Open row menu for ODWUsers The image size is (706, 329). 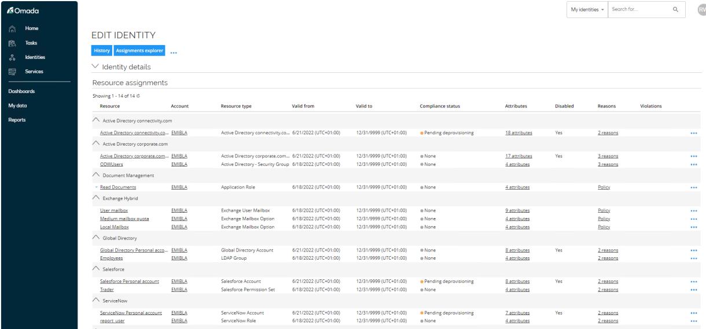click(694, 164)
